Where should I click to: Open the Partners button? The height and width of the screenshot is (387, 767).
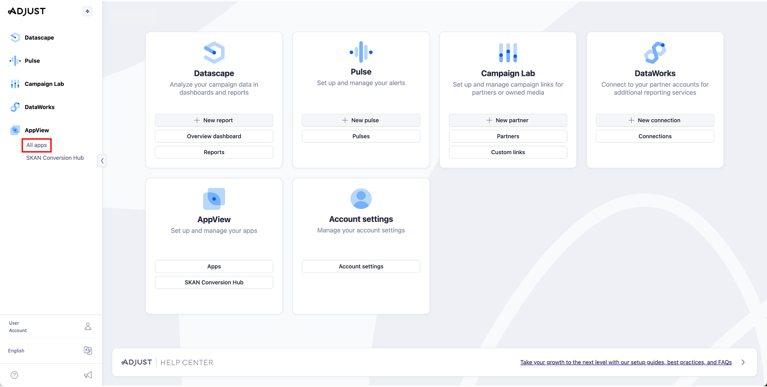508,136
